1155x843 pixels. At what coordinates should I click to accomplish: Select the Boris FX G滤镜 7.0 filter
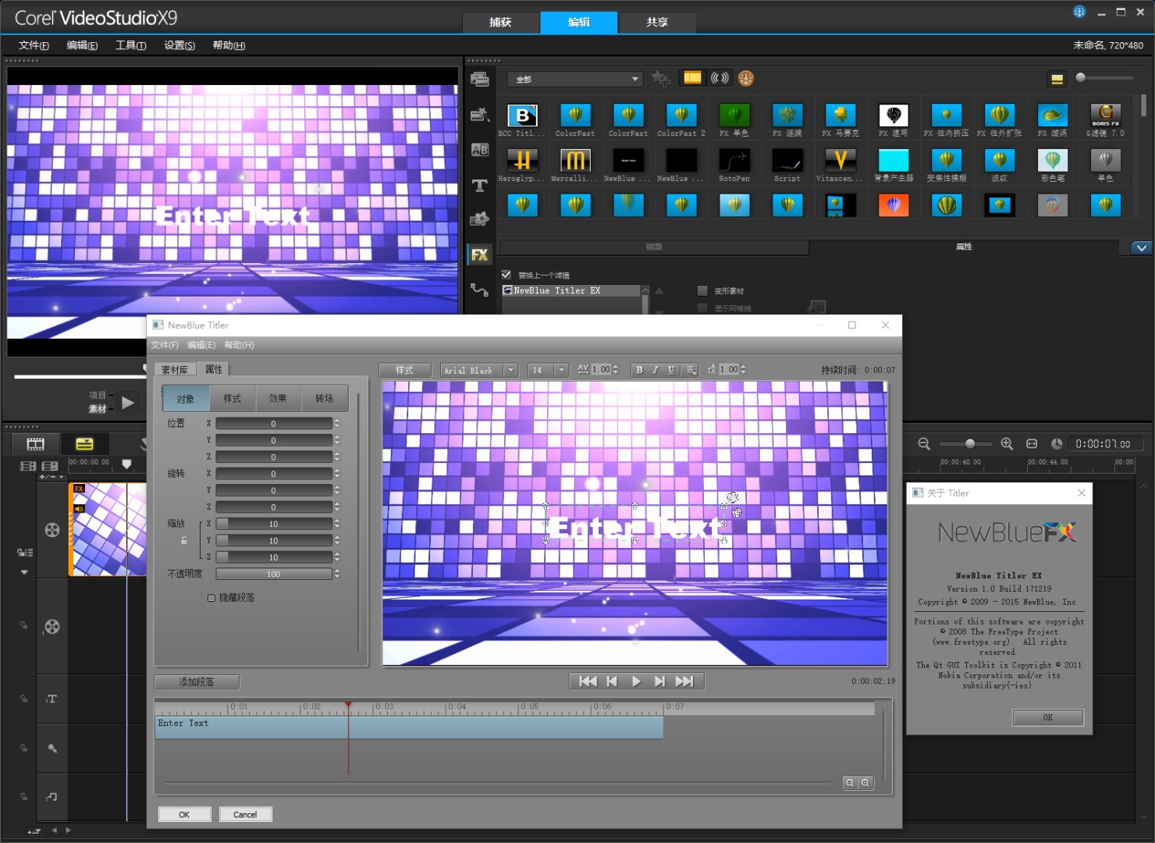pos(1106,116)
